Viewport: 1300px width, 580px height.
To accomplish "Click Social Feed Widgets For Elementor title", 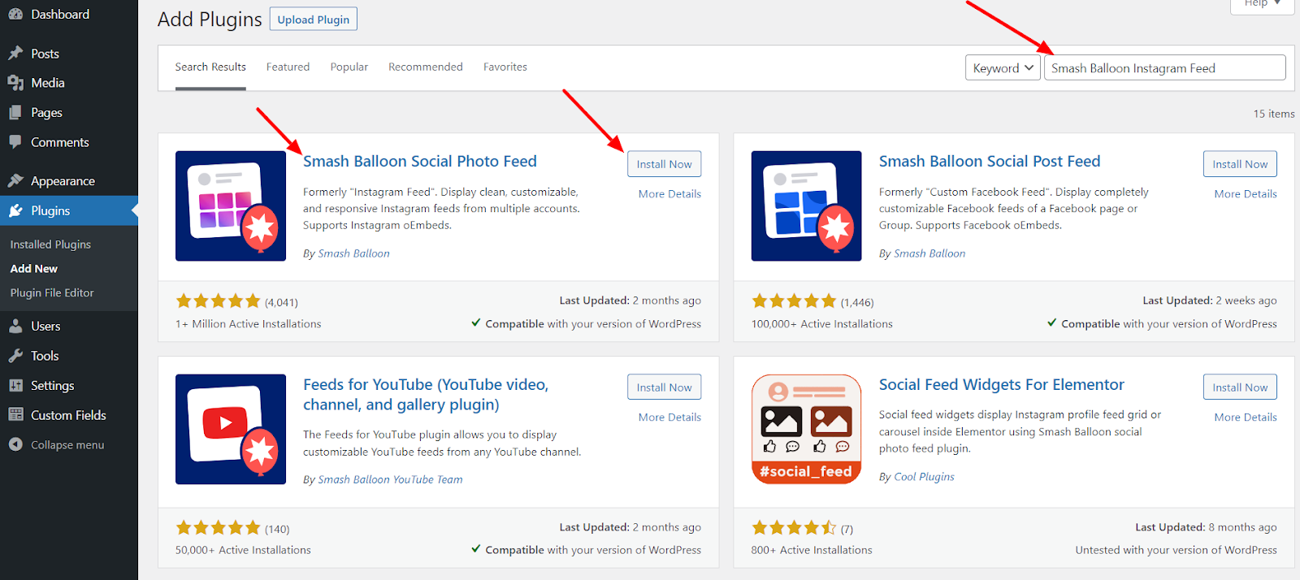I will [1002, 385].
